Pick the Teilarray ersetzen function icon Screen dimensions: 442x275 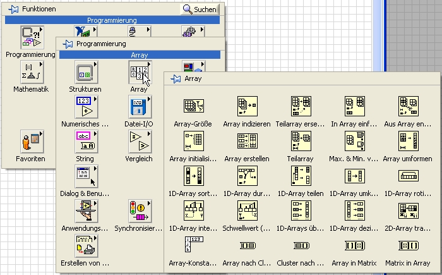pyautogui.click(x=301, y=106)
